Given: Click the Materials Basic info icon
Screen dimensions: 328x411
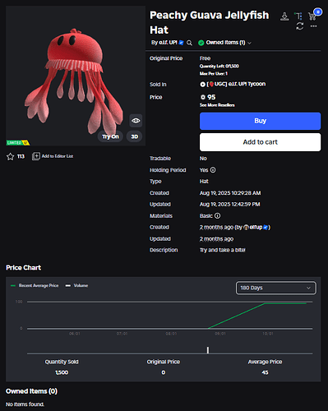Looking at the screenshot, I should (x=217, y=215).
